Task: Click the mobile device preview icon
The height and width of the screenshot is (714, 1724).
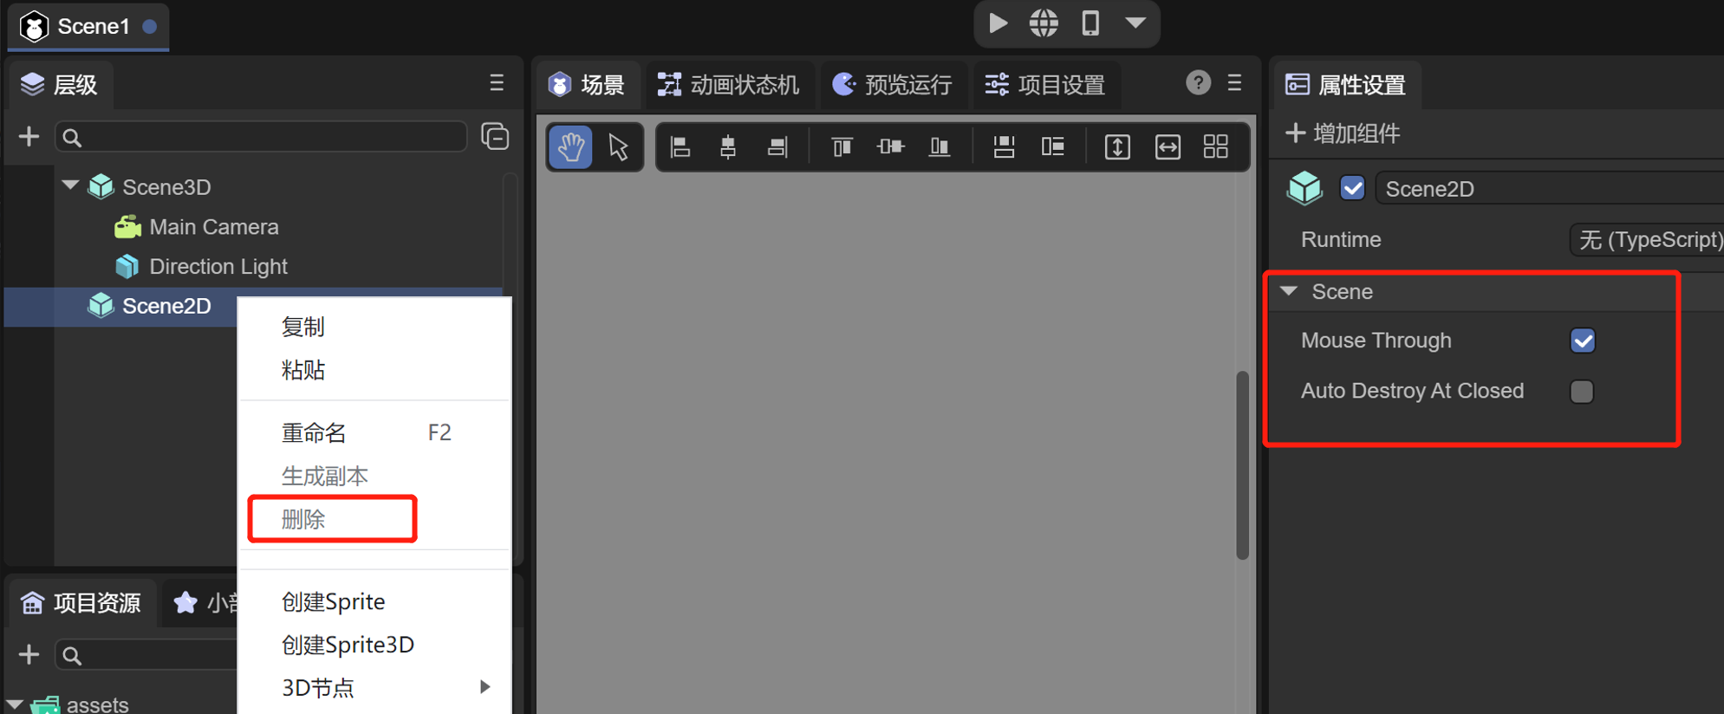Action: pos(1090,23)
